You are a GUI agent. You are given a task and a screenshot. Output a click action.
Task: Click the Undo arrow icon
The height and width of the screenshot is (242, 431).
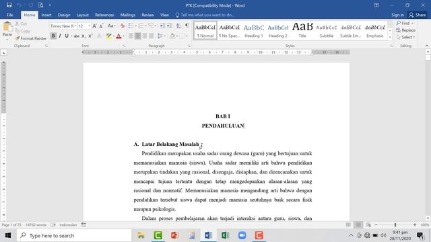(19, 5)
